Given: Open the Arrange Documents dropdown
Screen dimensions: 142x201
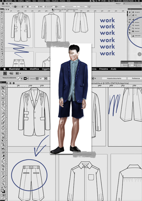Looking at the screenshot, I should pyautogui.click(x=18, y=73).
